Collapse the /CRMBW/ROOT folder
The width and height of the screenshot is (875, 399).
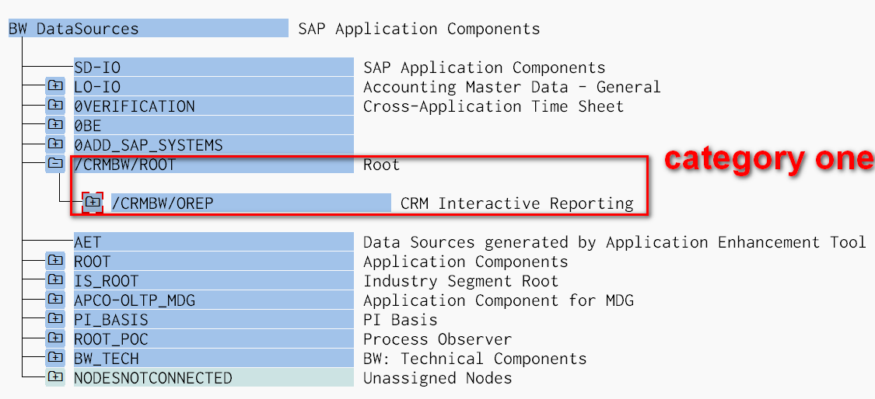pyautogui.click(x=54, y=164)
